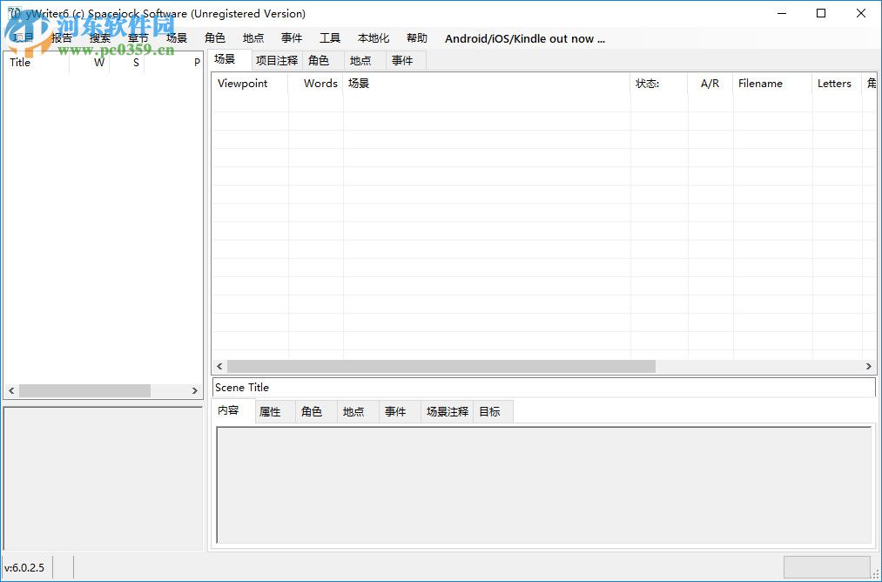
Task: Switch to the 地点 tab in the upper panel
Action: [x=360, y=60]
